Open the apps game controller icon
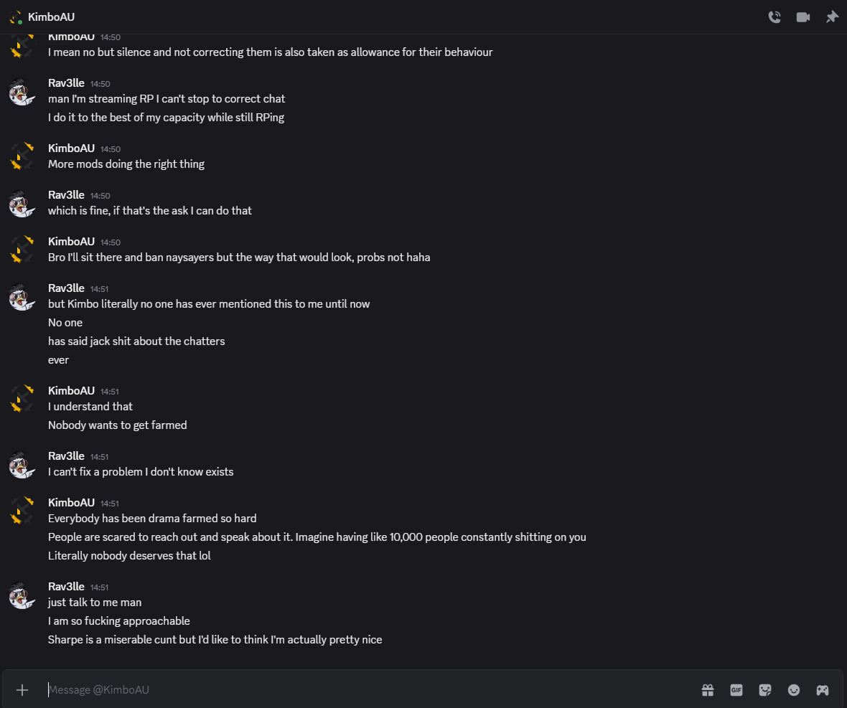The height and width of the screenshot is (708, 847). coord(823,690)
